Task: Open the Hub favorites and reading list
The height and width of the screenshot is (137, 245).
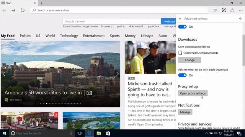Action: pyautogui.click(x=215, y=10)
